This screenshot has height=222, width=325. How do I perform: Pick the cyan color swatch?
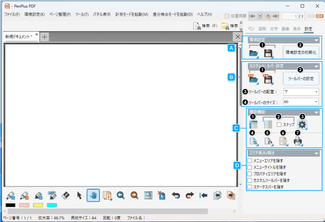pos(52,205)
